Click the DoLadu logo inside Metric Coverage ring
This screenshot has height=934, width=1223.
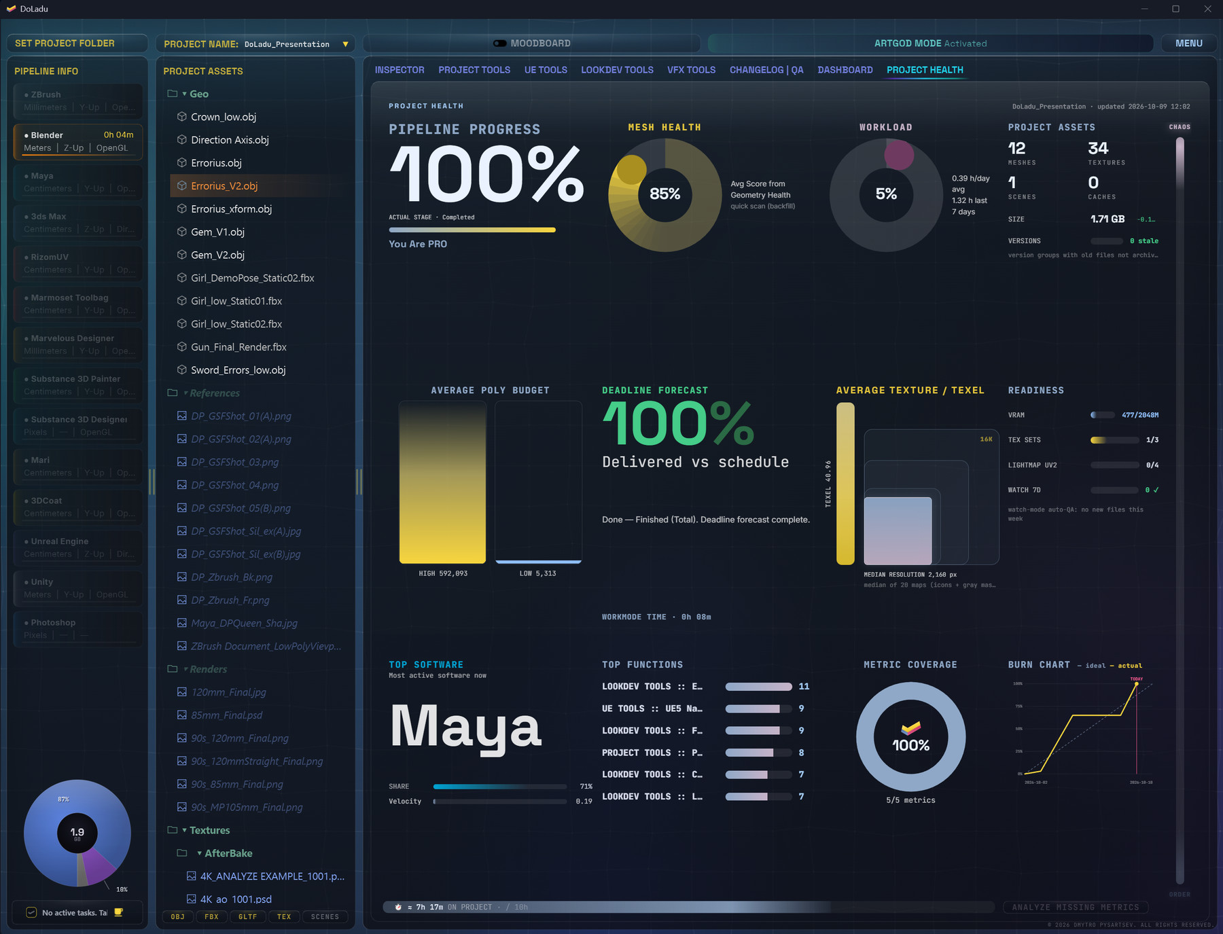911,728
